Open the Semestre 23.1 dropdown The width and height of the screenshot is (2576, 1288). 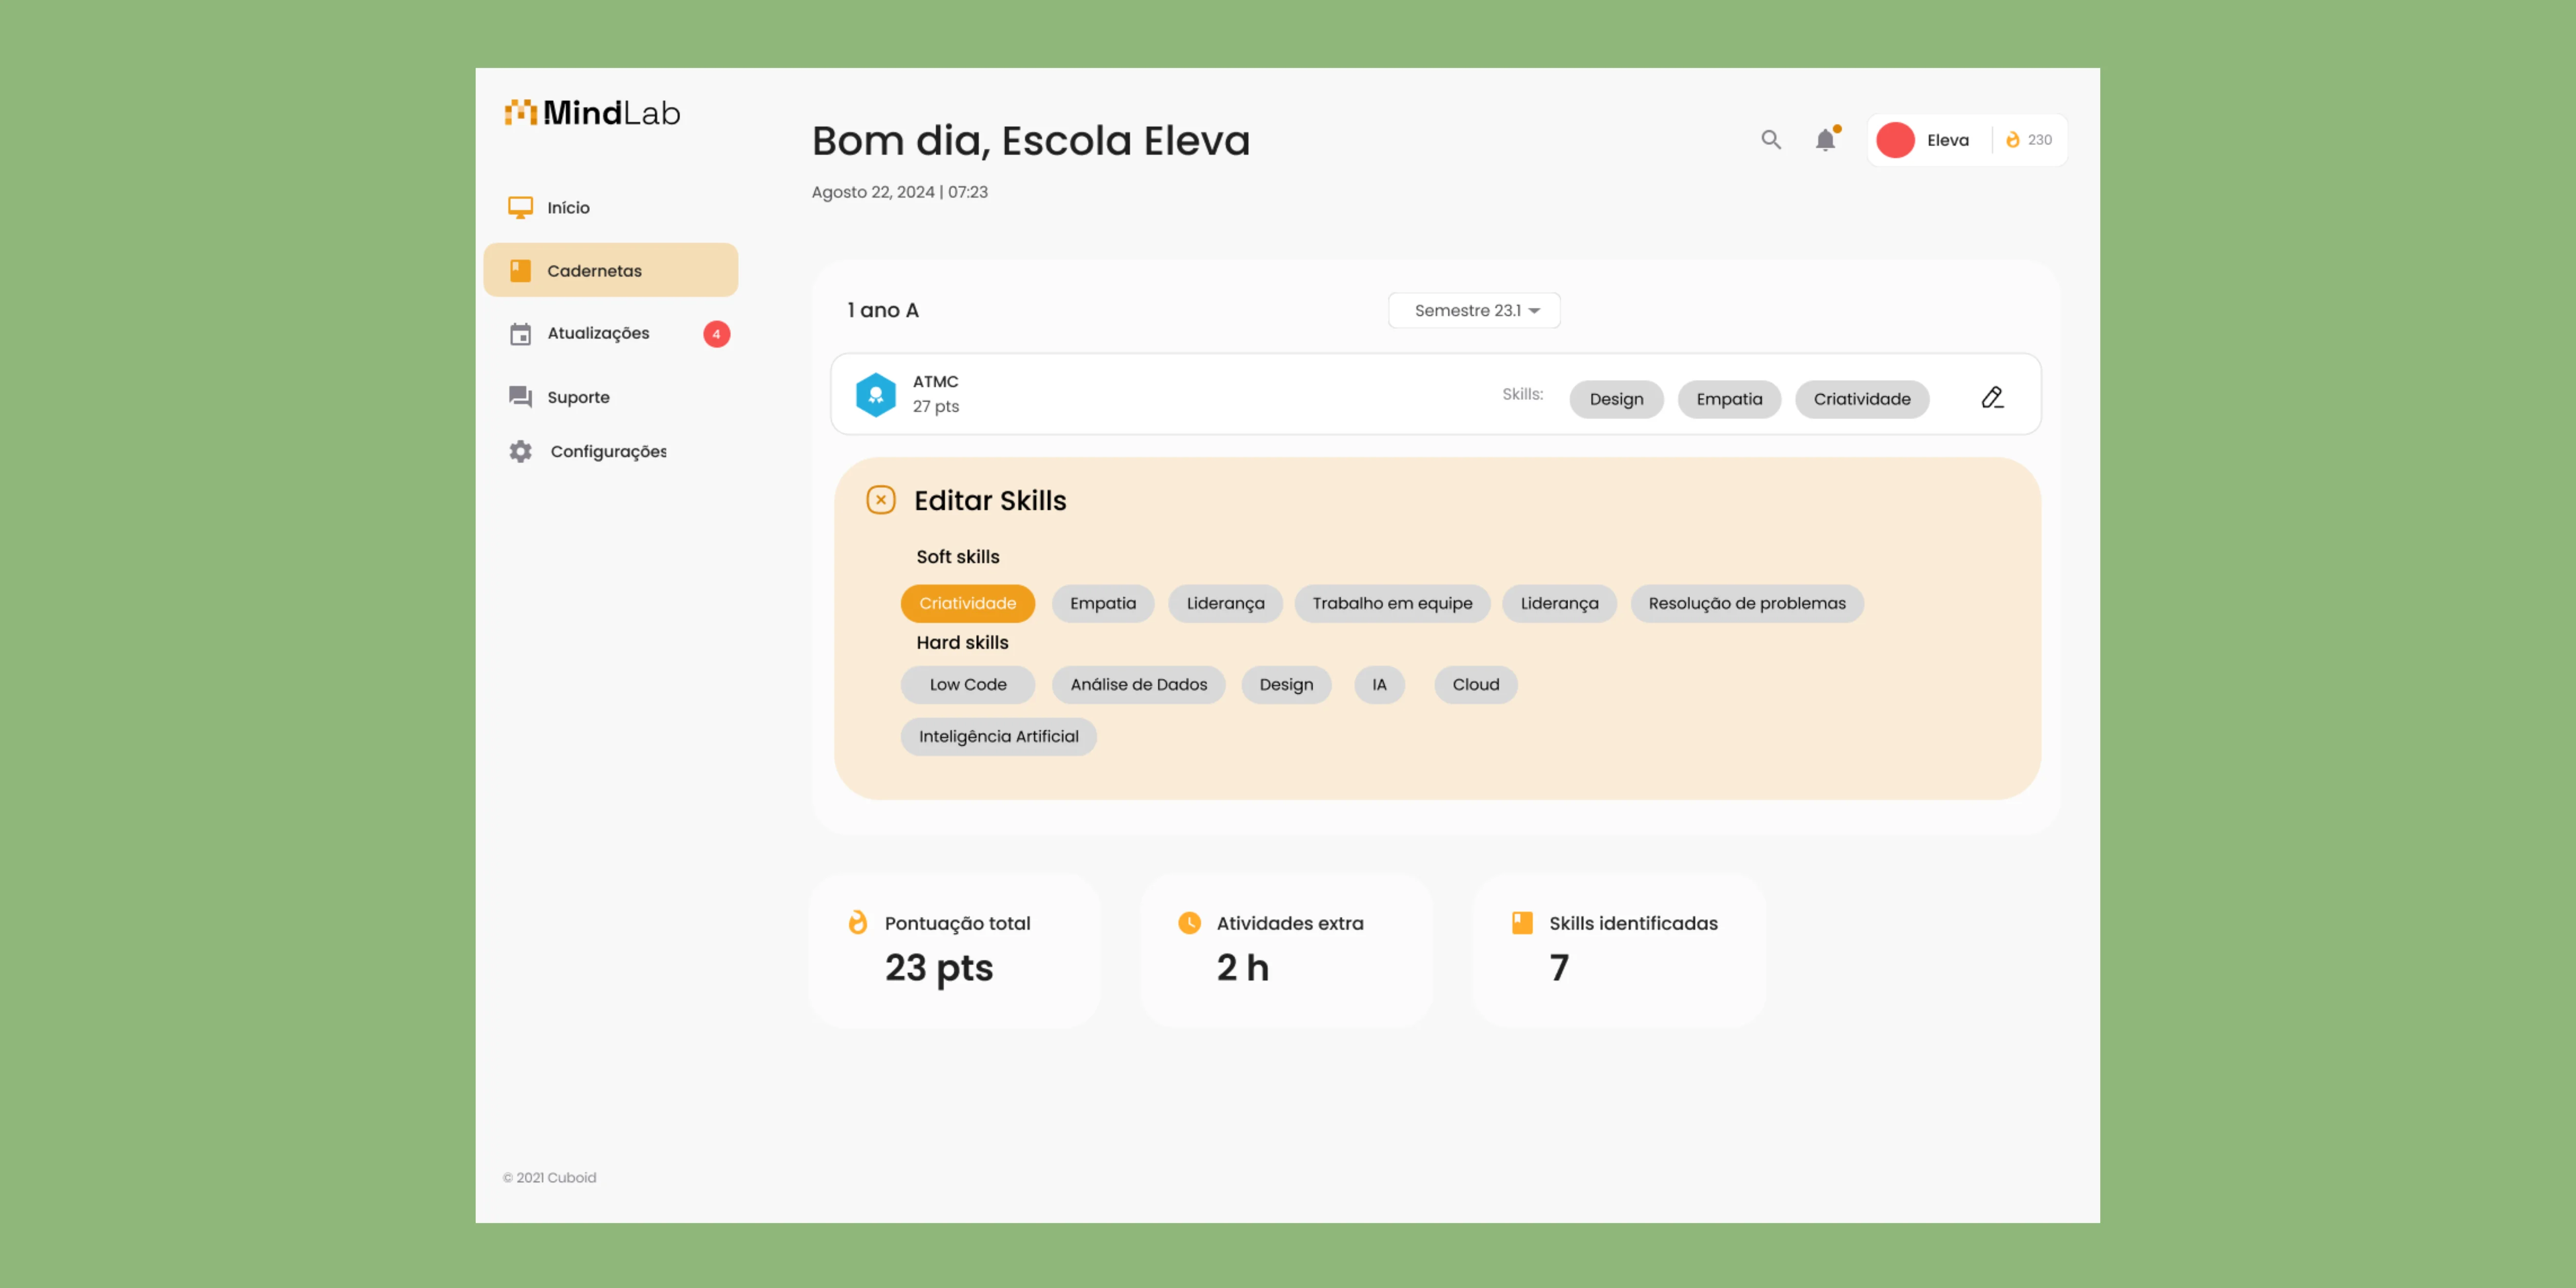pos(1474,311)
